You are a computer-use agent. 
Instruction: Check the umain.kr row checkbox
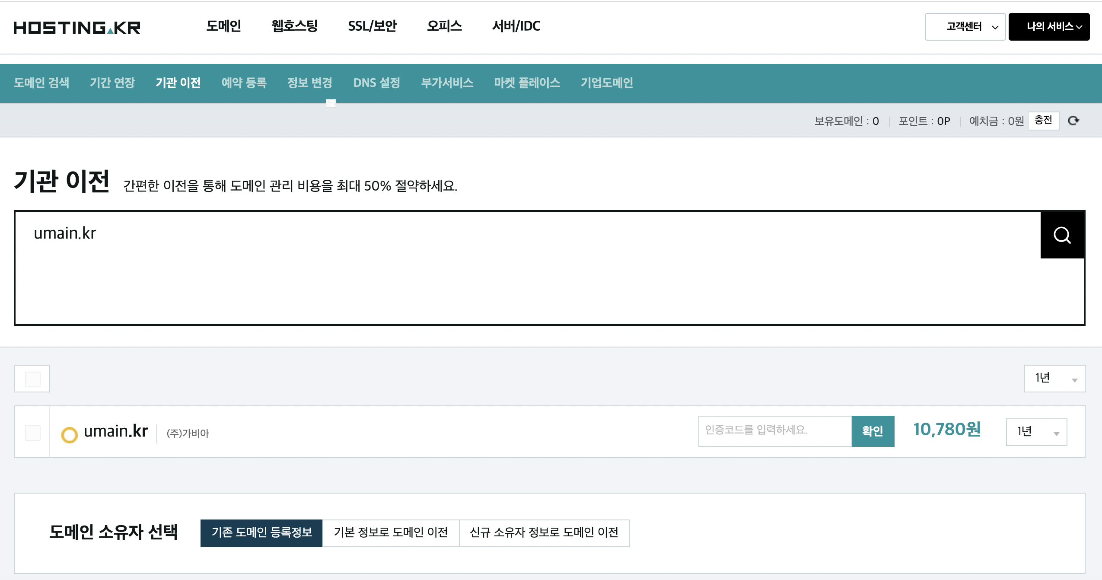(x=32, y=433)
